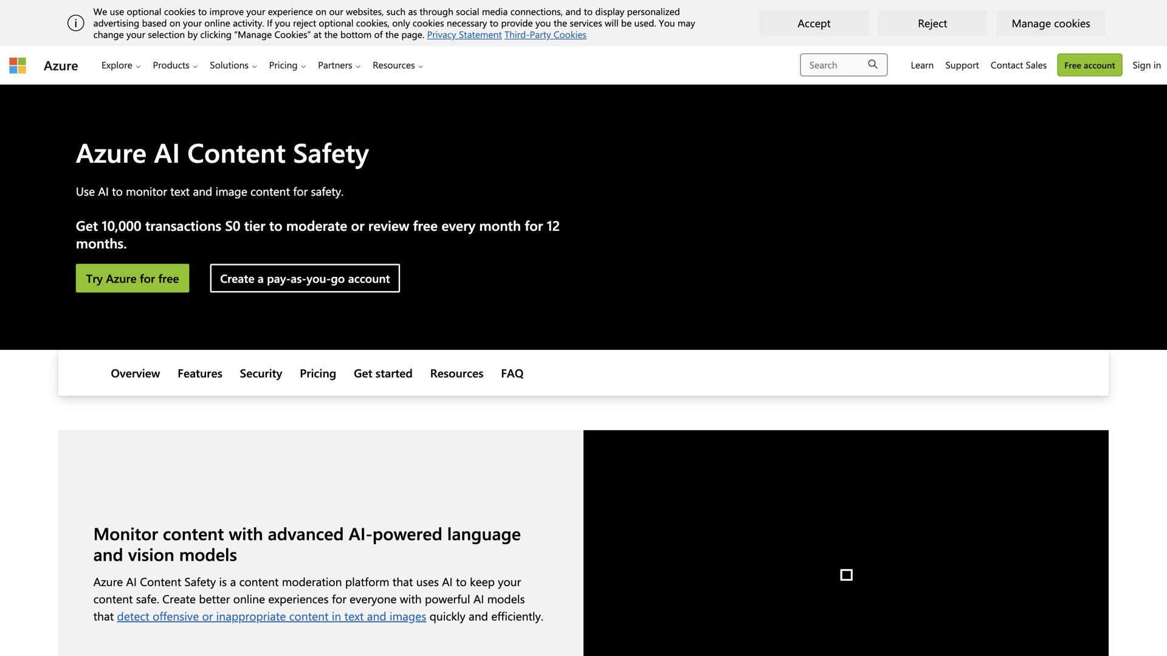1167x656 pixels.
Task: Click Try Azure for free
Action: tap(132, 278)
